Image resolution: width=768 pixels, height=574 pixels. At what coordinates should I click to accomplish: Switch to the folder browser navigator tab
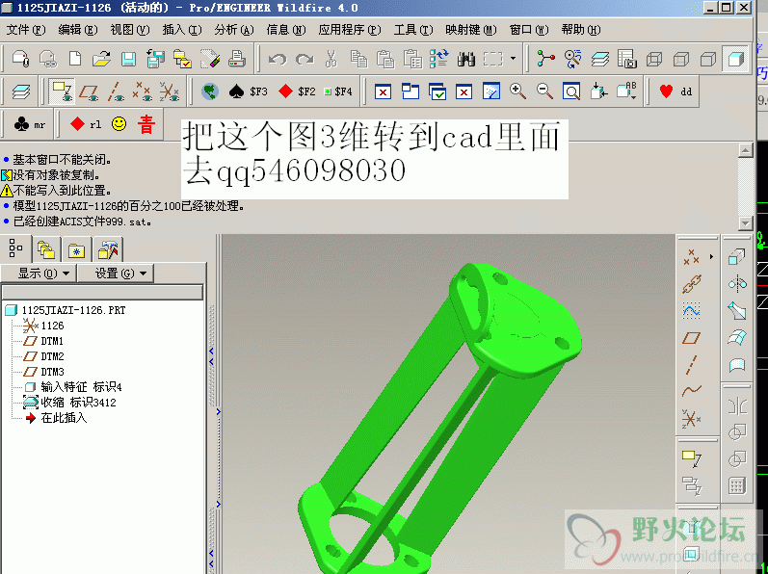coord(46,250)
